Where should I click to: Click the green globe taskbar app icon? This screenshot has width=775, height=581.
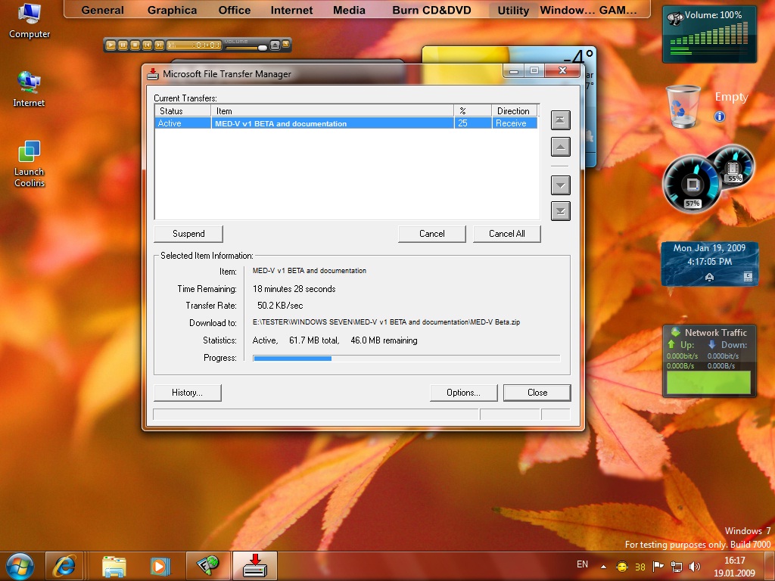[208, 566]
